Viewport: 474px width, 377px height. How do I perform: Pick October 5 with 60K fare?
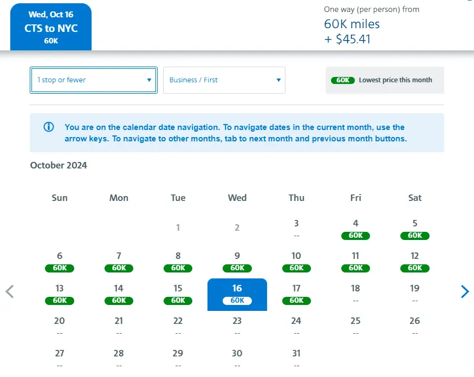click(414, 229)
